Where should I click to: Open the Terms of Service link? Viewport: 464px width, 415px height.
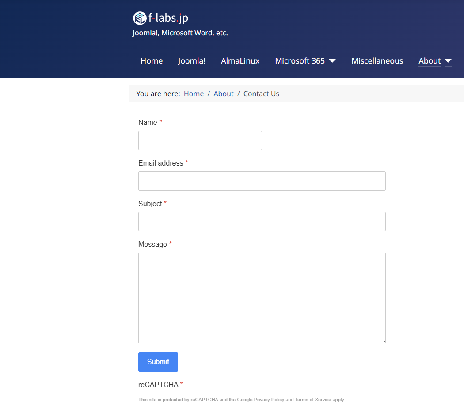(313, 400)
